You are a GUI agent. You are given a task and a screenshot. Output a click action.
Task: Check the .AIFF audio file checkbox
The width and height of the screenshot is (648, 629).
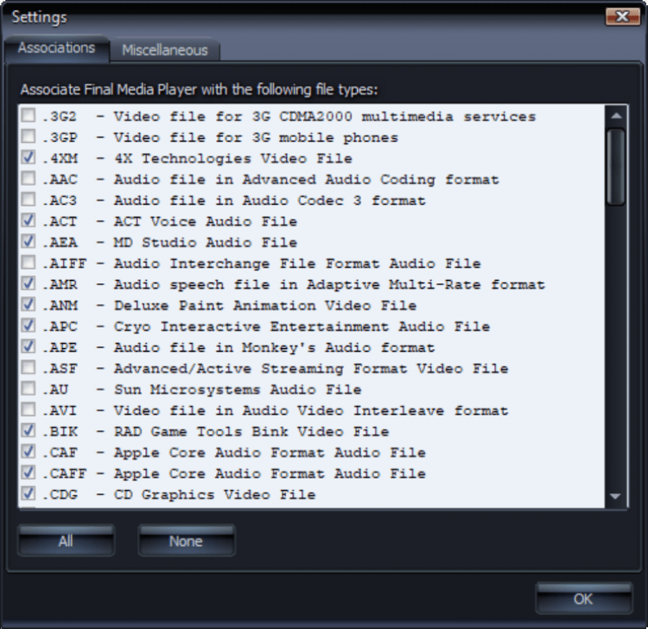[x=29, y=264]
